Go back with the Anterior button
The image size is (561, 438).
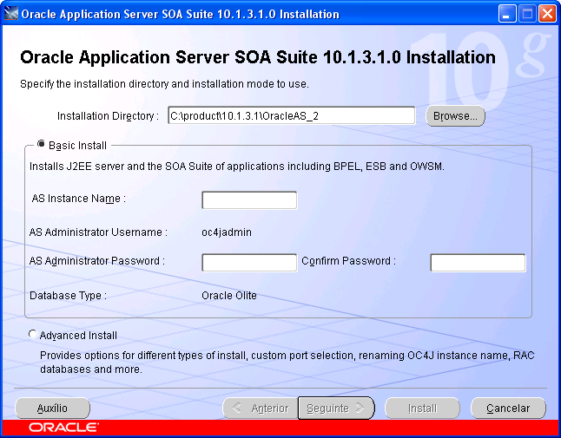(260, 408)
